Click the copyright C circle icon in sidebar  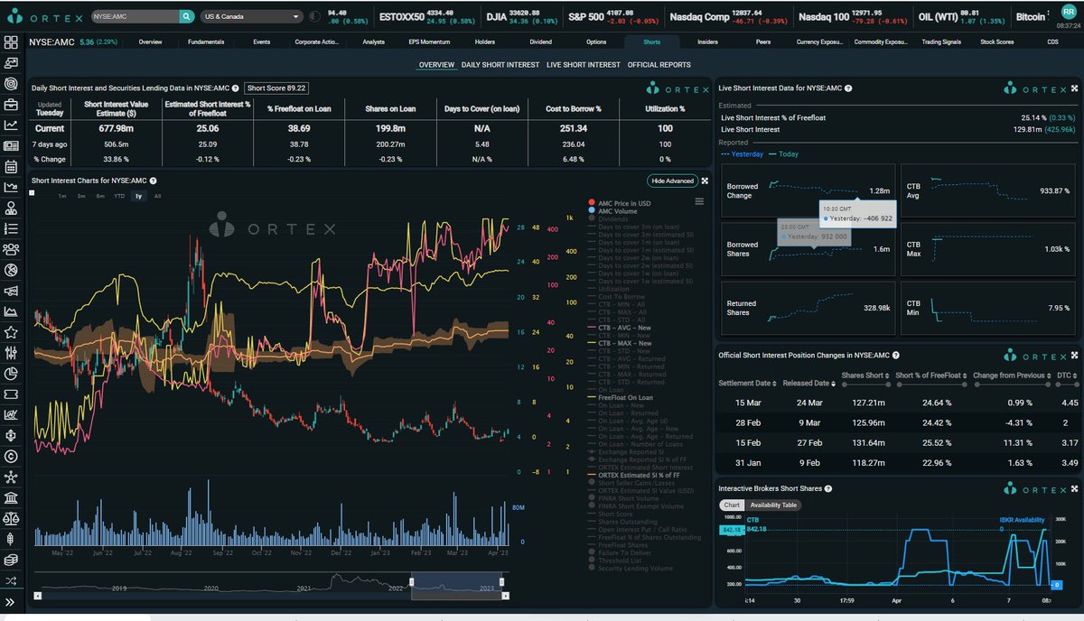[x=11, y=456]
